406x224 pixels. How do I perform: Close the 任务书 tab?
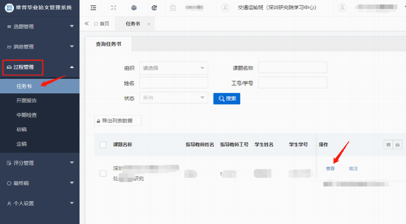(x=148, y=24)
